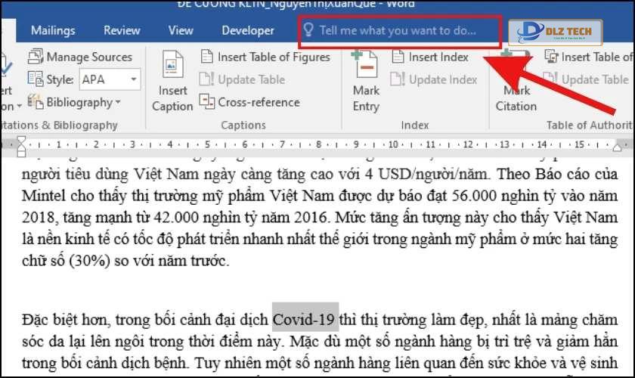Screen dimensions: 635x378
Task: Click the Update Table icon in Captions
Action: [206, 79]
